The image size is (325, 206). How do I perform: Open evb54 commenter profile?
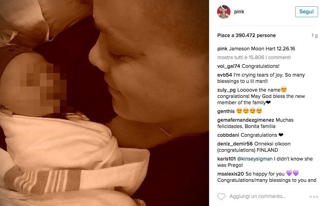pyautogui.click(x=224, y=75)
